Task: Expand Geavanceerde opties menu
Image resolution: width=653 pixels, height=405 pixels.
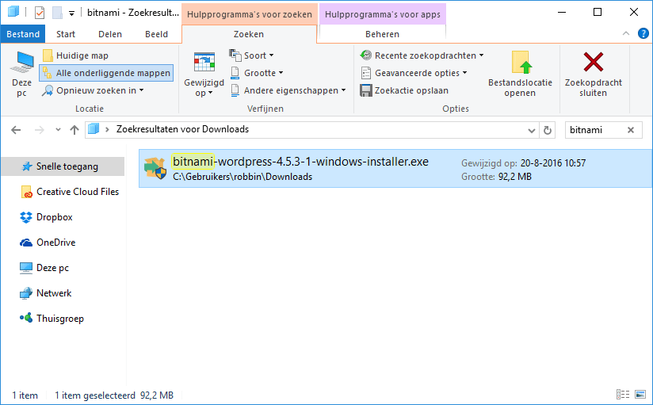Action: (x=414, y=73)
